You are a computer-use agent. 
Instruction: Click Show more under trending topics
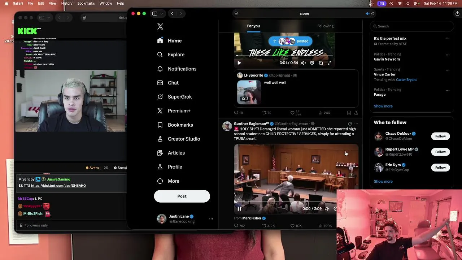pos(383,106)
